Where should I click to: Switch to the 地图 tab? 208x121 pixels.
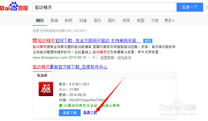pyautogui.click(x=140, y=21)
